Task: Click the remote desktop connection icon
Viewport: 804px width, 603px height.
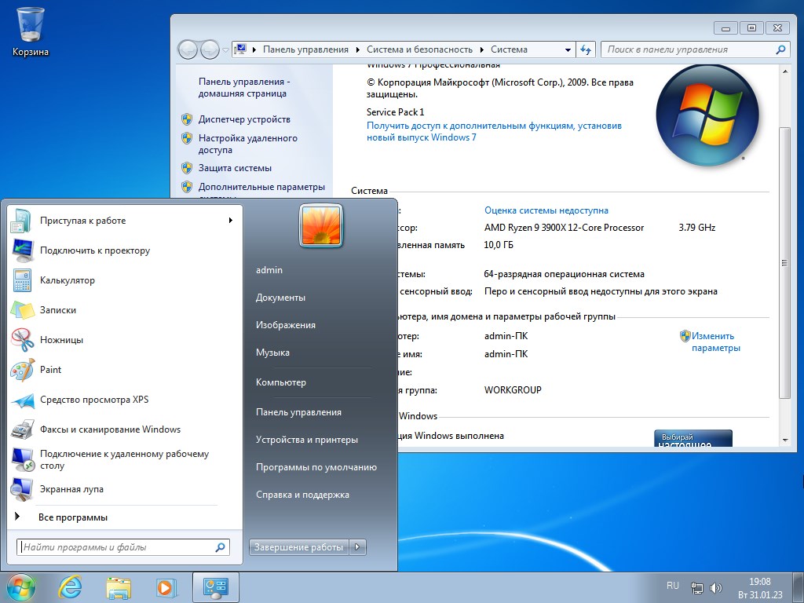Action: (x=22, y=459)
